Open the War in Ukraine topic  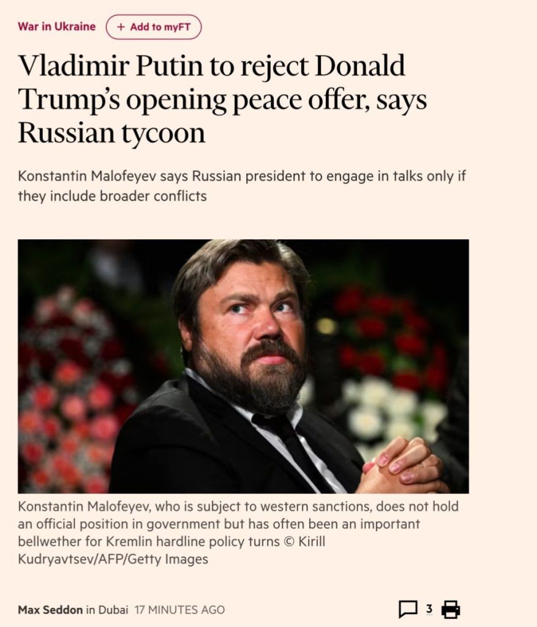(x=56, y=26)
